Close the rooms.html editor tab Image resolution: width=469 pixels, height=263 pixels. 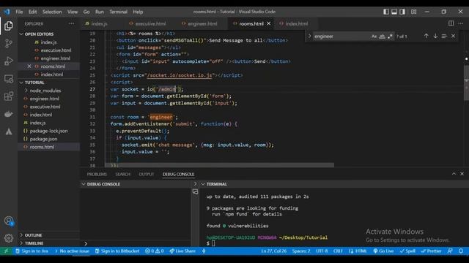pyautogui.click(x=269, y=23)
